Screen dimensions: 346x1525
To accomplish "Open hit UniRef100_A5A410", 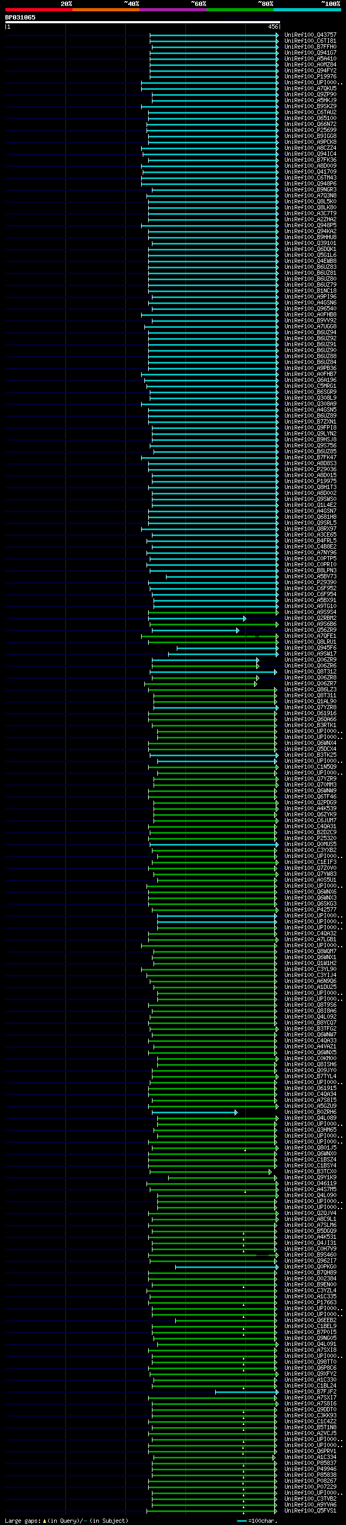I will click(x=310, y=58).
